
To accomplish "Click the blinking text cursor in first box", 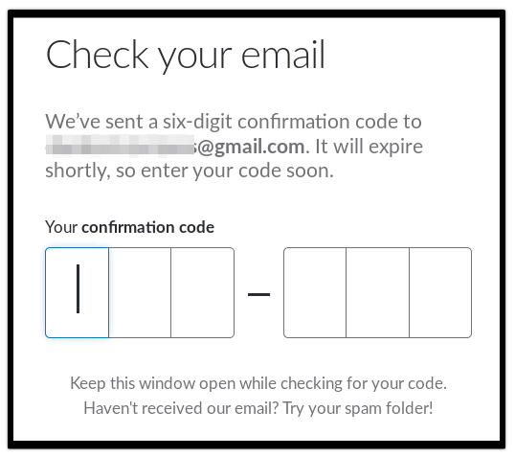I will (x=78, y=288).
